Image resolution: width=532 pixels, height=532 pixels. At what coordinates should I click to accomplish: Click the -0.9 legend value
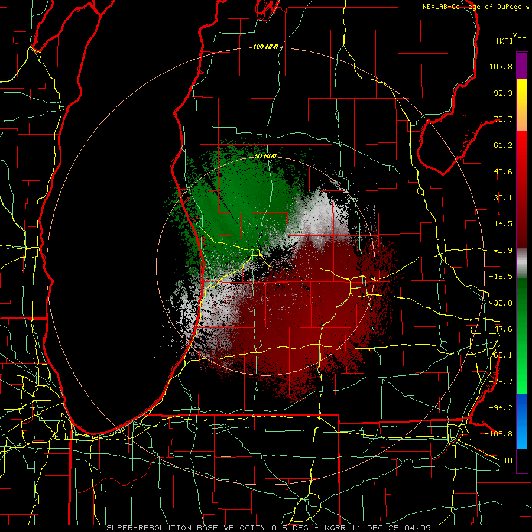point(504,251)
